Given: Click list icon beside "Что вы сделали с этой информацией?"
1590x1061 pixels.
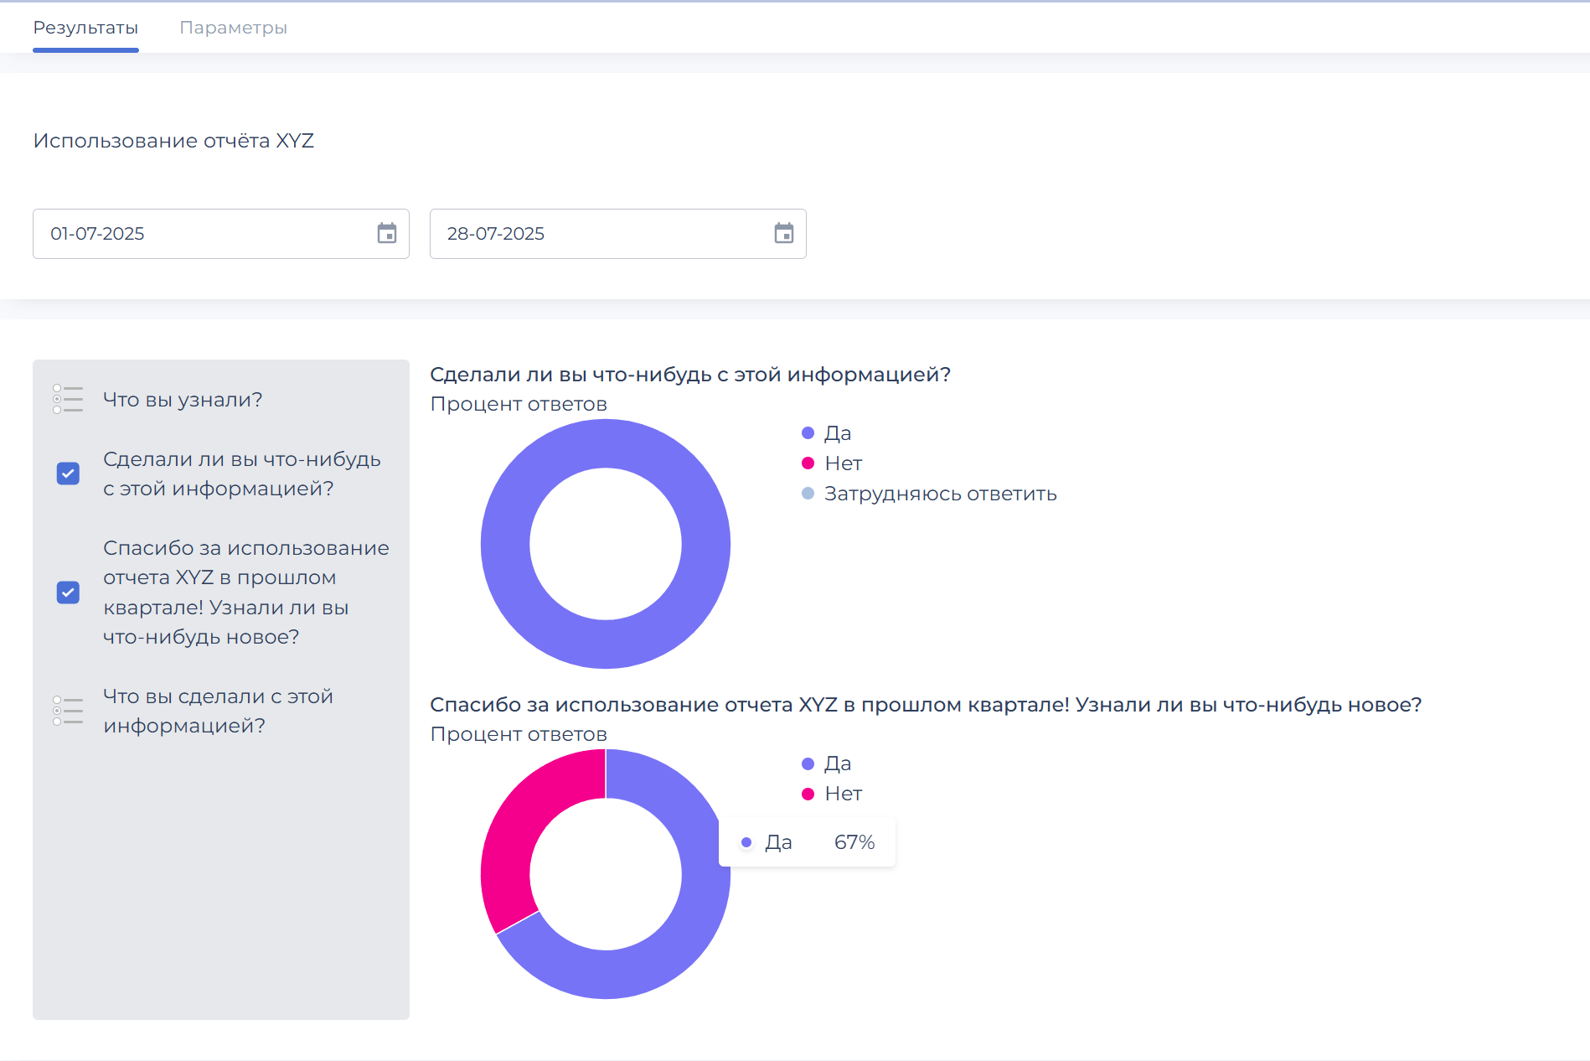Looking at the screenshot, I should [x=68, y=711].
